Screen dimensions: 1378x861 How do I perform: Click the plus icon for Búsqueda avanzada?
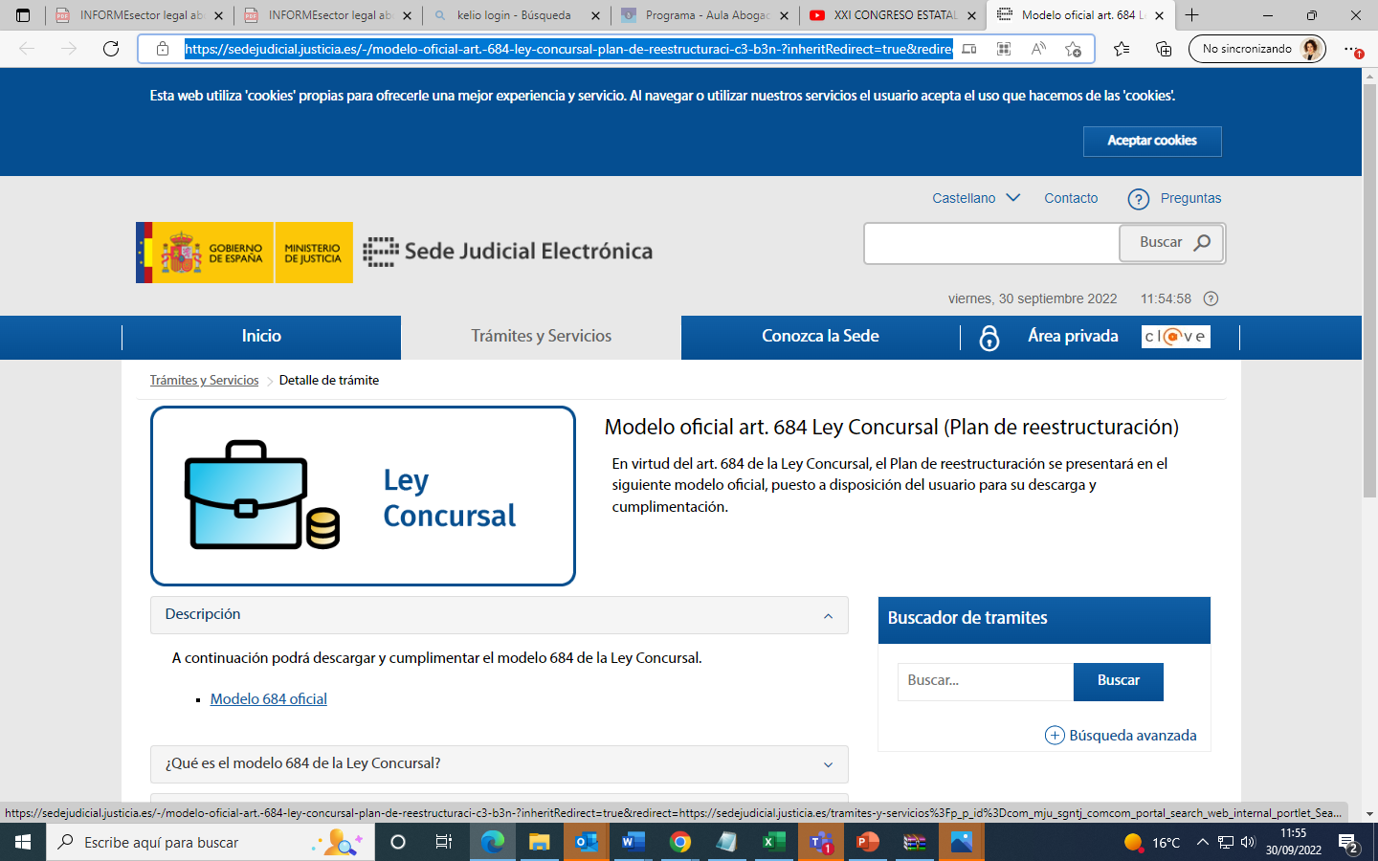(x=1055, y=735)
